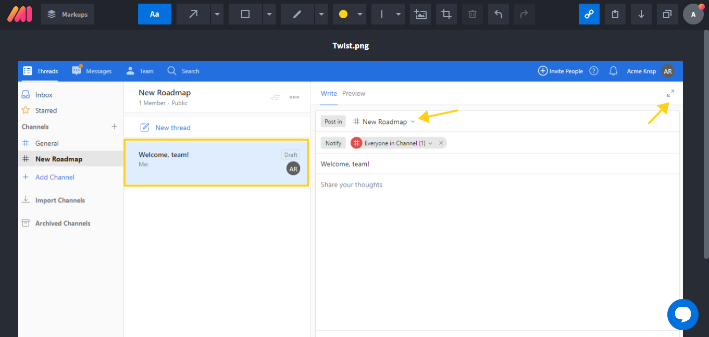Open the Welcome, team! draft thread
The width and height of the screenshot is (709, 337).
tap(216, 162)
